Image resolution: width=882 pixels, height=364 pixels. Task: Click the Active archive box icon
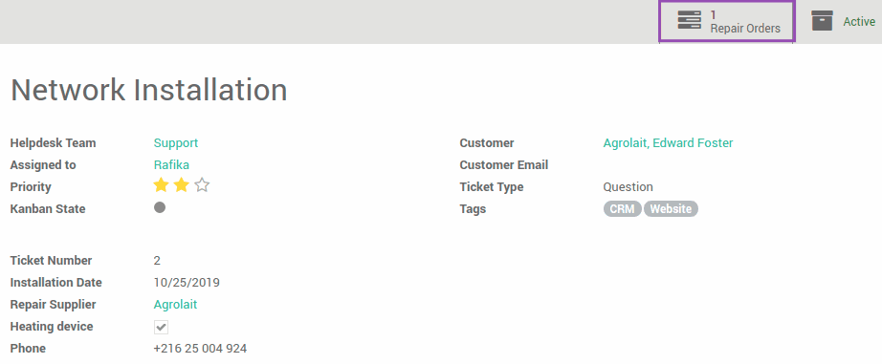(822, 21)
